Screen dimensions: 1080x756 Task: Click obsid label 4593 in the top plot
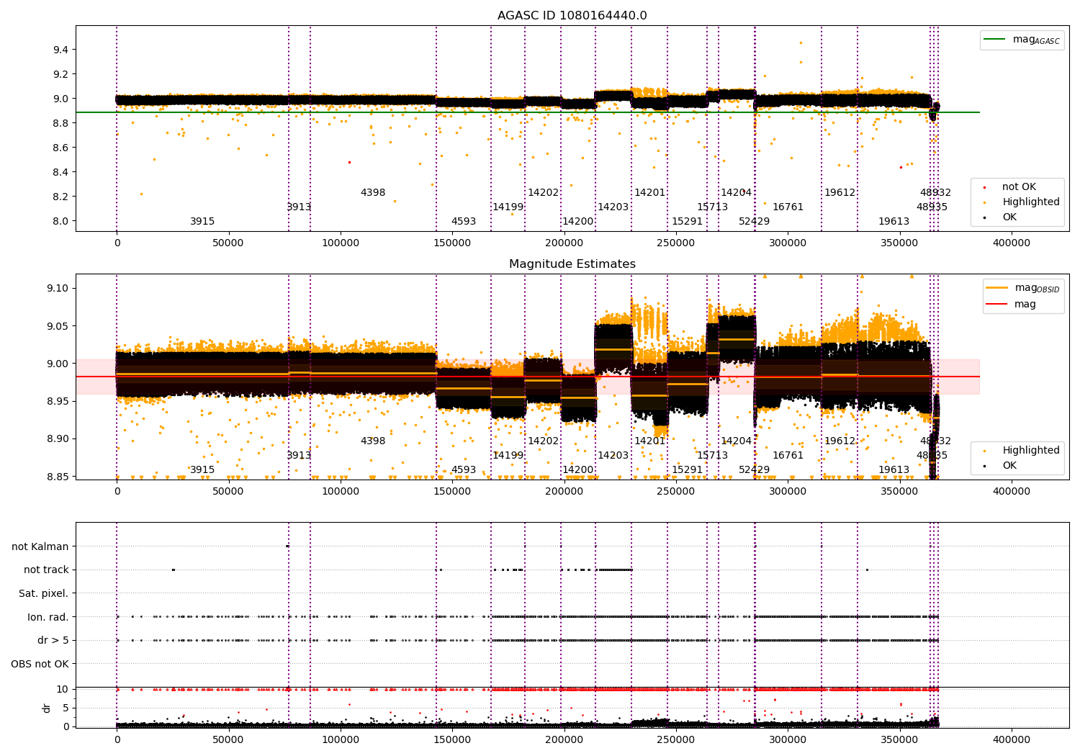pyautogui.click(x=464, y=222)
